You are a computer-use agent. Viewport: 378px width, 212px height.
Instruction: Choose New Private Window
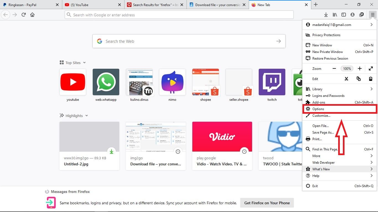pos(340,52)
